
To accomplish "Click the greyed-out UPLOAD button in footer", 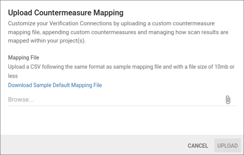I will click(x=228, y=146).
